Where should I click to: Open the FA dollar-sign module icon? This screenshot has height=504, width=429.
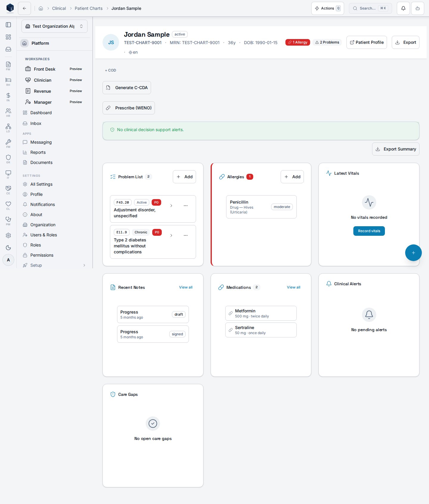(8, 97)
